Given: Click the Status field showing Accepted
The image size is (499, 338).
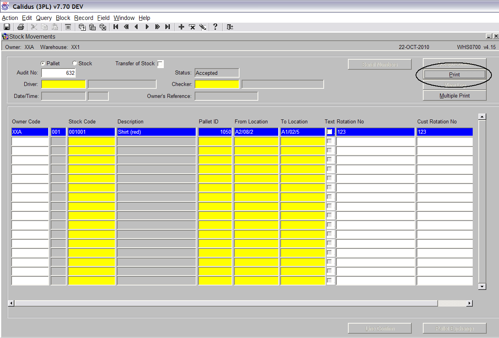Looking at the screenshot, I should point(217,73).
